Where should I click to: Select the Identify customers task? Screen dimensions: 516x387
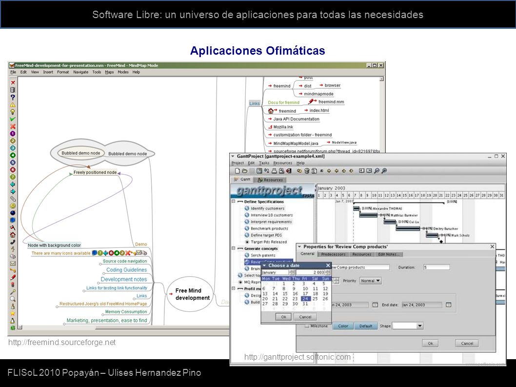click(x=267, y=208)
